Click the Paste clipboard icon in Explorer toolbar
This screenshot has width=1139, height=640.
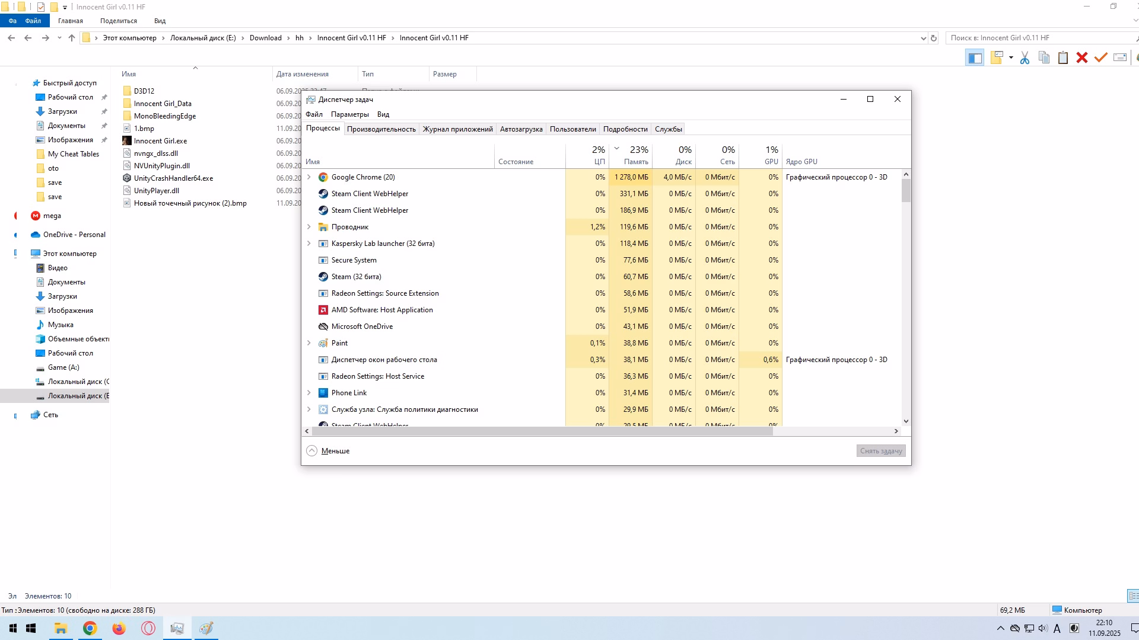point(1063,57)
